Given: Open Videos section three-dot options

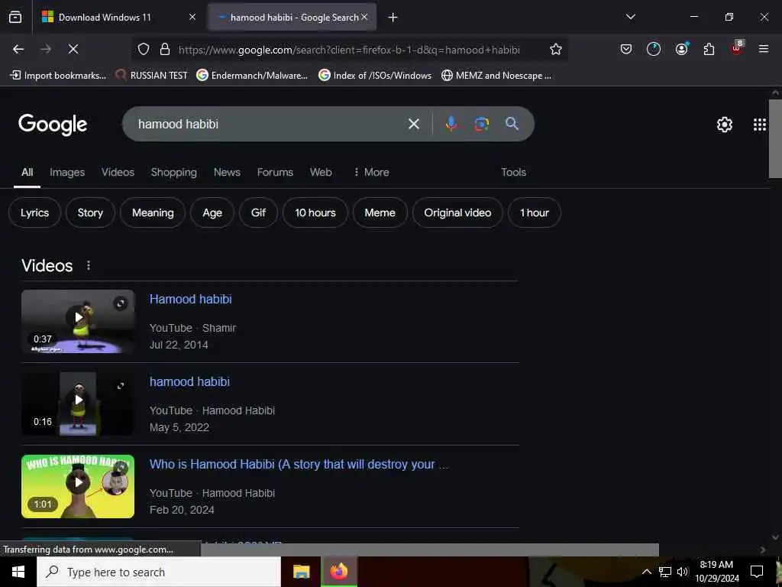Looking at the screenshot, I should click(89, 265).
